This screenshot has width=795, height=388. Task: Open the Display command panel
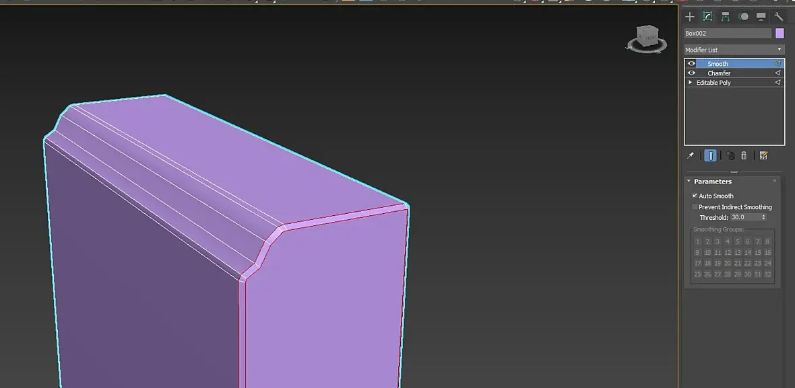(761, 17)
